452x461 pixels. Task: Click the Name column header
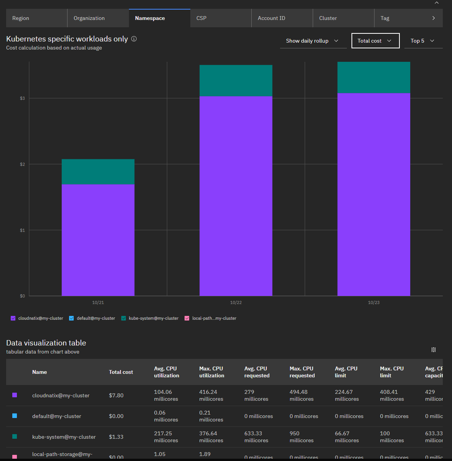click(40, 372)
